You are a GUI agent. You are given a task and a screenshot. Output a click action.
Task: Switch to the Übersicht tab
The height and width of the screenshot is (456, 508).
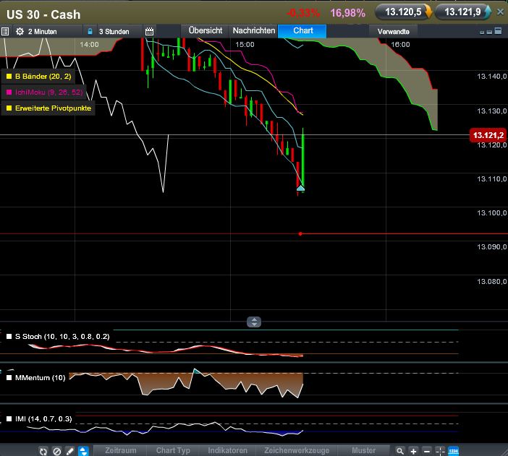tap(206, 31)
